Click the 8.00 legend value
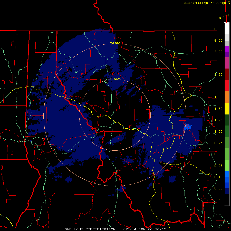This screenshot has width=231, height=231. [218, 29]
